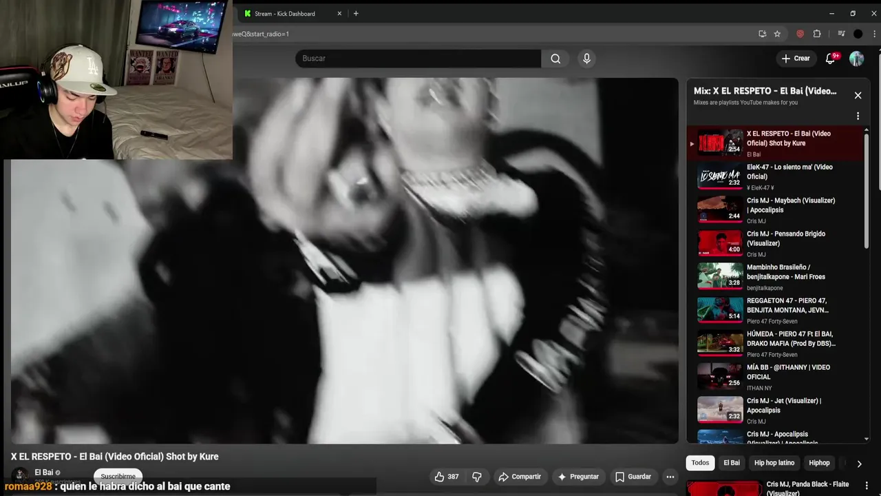Click the install app icon in address bar
This screenshot has height=496, width=881.
[x=762, y=34]
